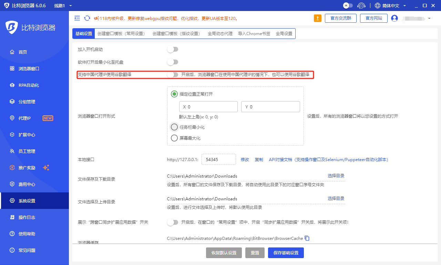
Task: Turn on 支持中国代理IP使用谷歌翻译
Action: tap(172, 74)
